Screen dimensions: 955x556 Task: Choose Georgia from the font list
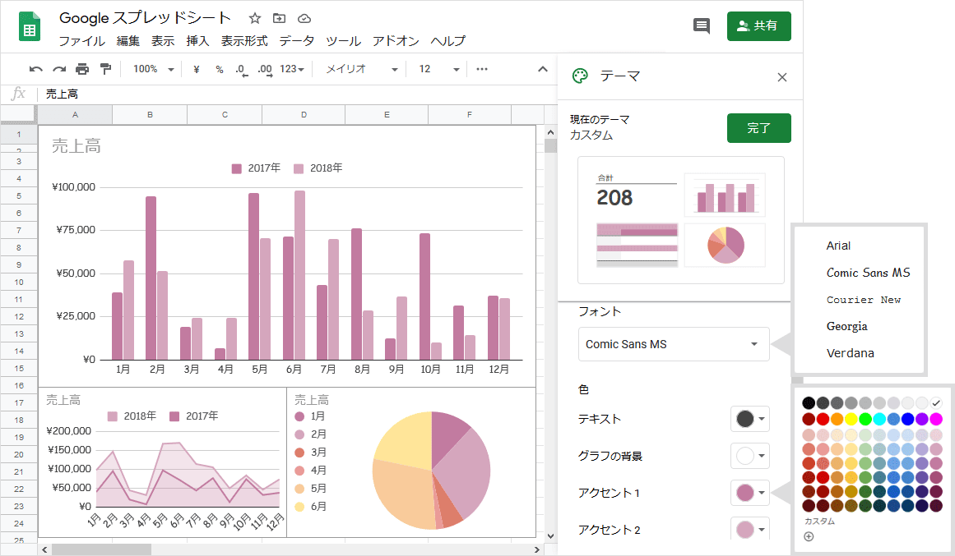point(847,326)
